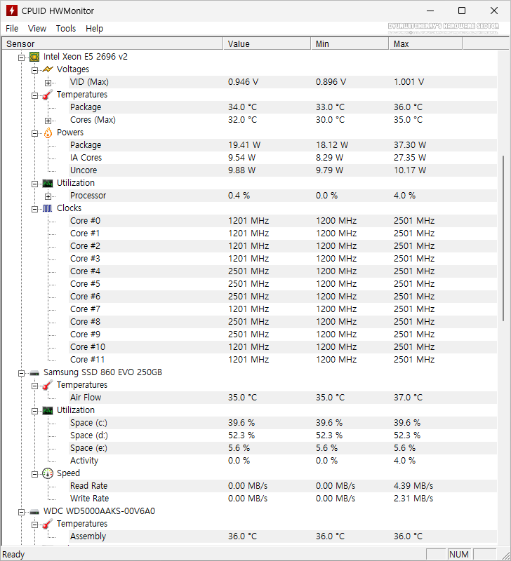This screenshot has width=511, height=561.
Task: Click the Speed gauge icon
Action: 48,473
